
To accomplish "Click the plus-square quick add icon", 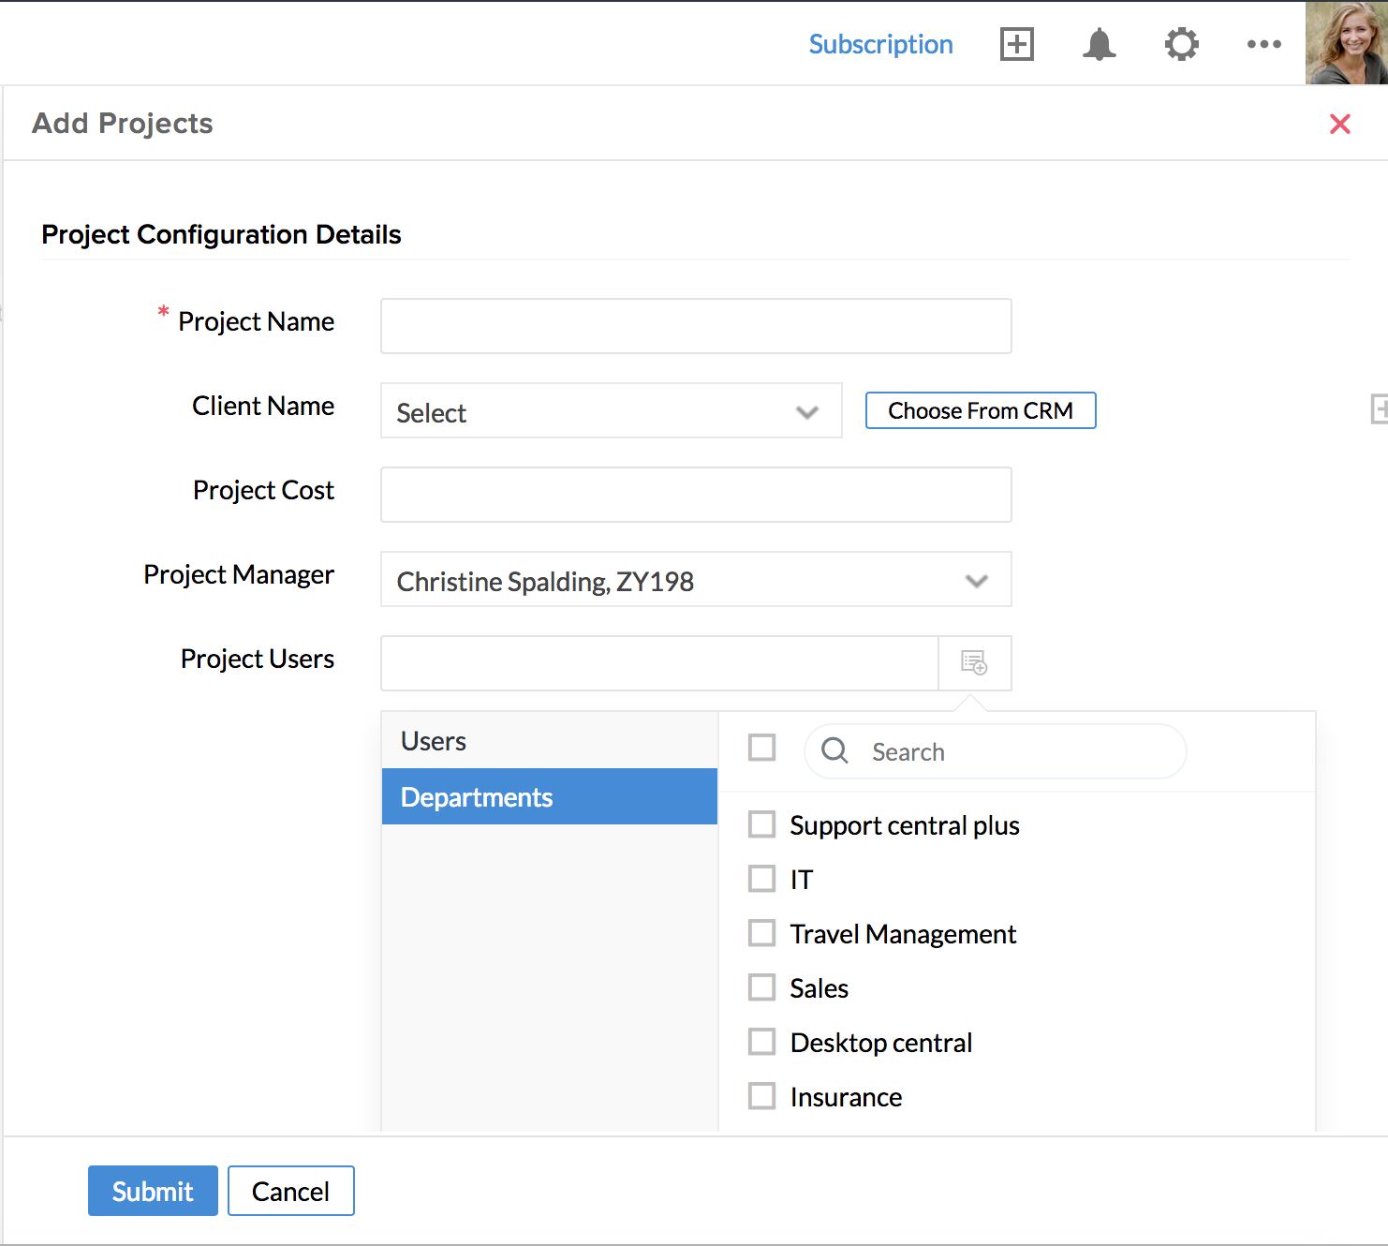I will (1016, 44).
